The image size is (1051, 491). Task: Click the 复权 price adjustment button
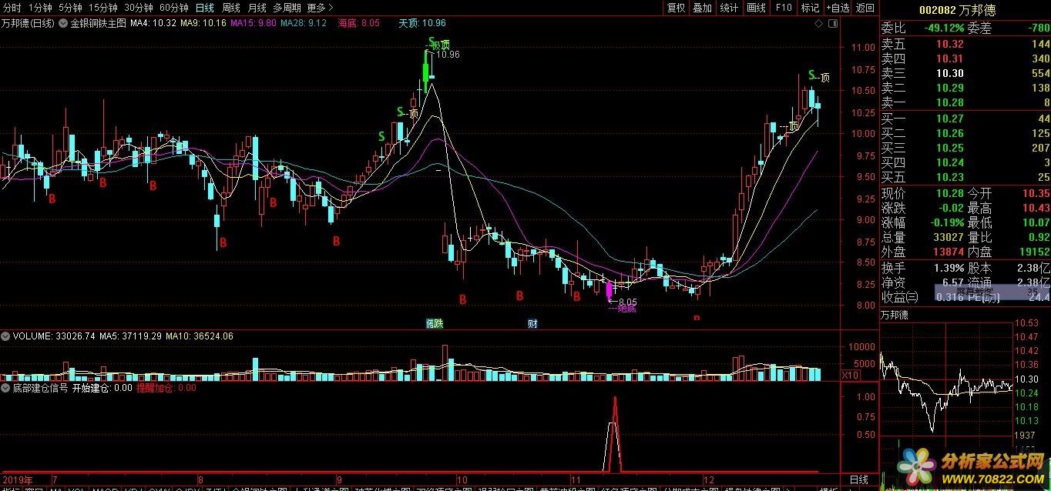[676, 8]
